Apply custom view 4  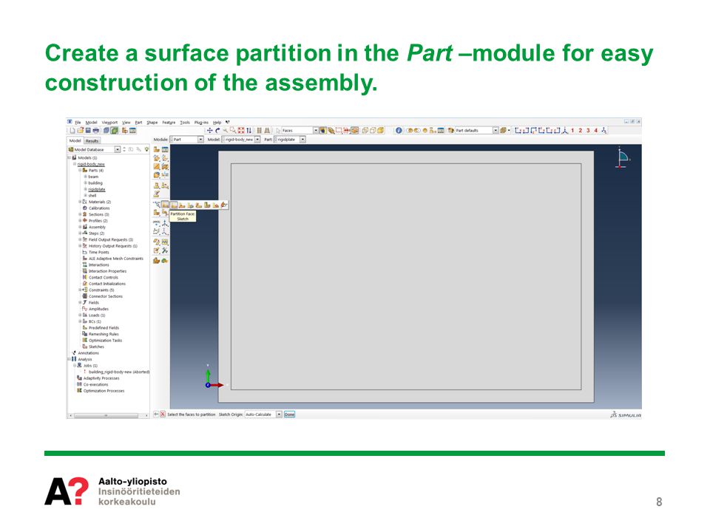(x=596, y=131)
